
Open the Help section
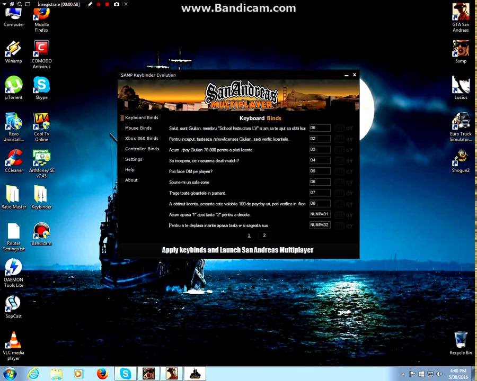130,169
